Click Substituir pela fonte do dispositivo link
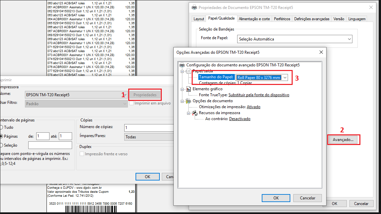Image resolution: width=381 pixels, height=214 pixels. [259, 95]
